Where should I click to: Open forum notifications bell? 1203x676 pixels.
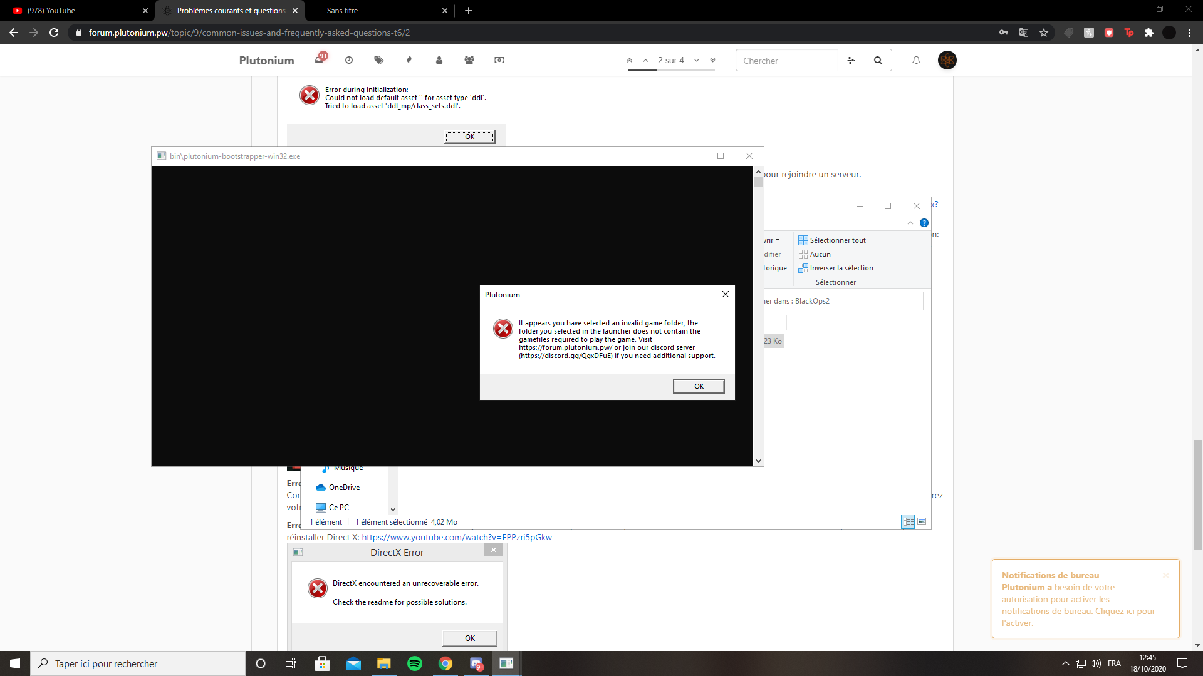point(916,60)
